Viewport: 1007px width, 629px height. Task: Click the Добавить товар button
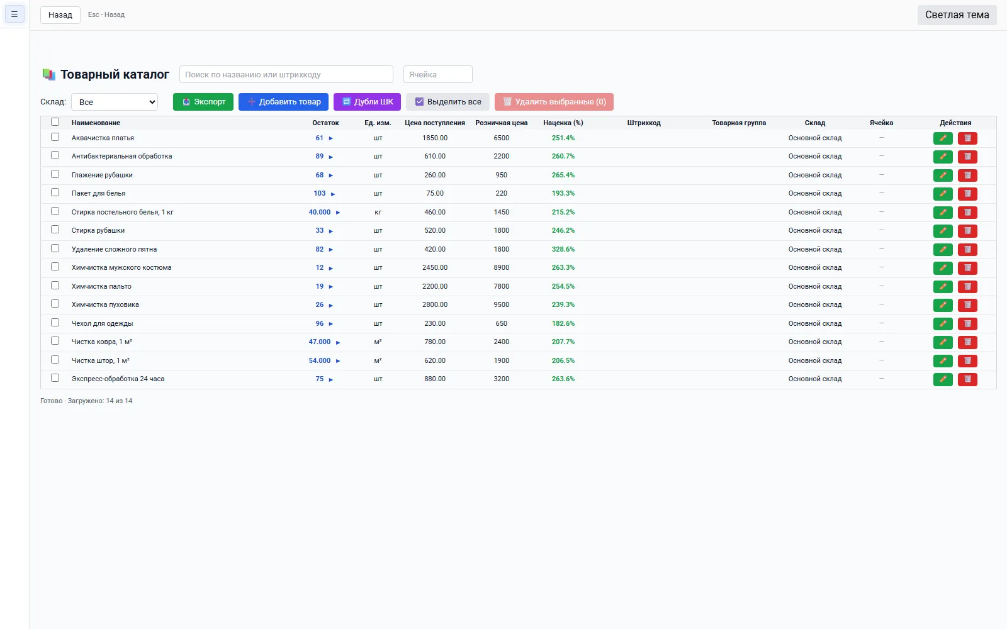click(284, 102)
